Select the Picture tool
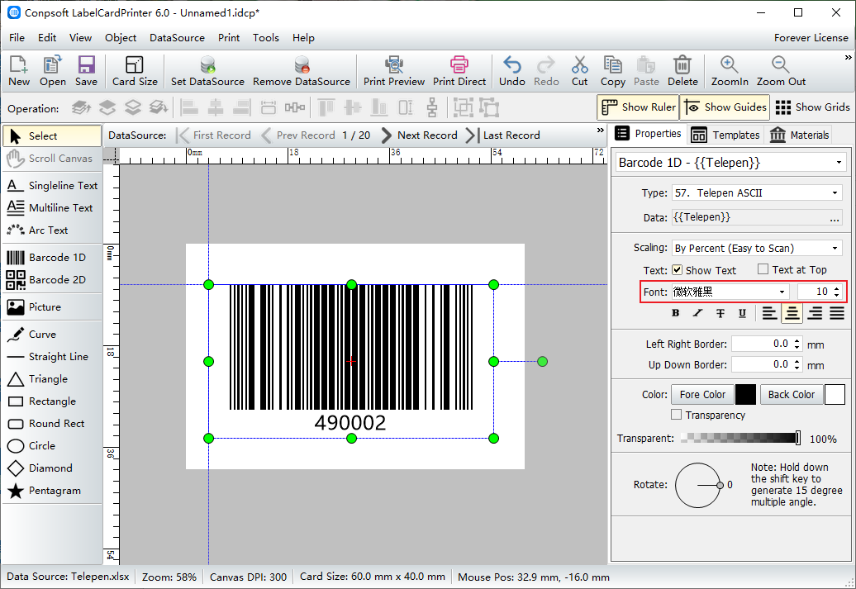 coord(52,306)
